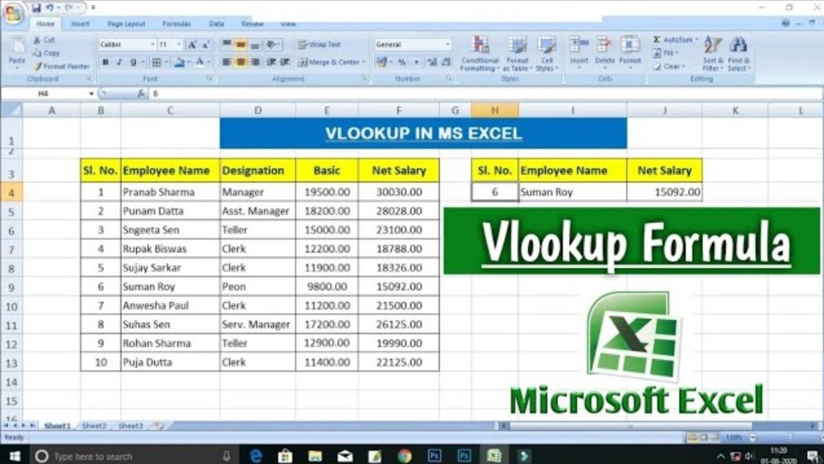Open the font size dropdown
824x464 pixels.
(x=179, y=44)
